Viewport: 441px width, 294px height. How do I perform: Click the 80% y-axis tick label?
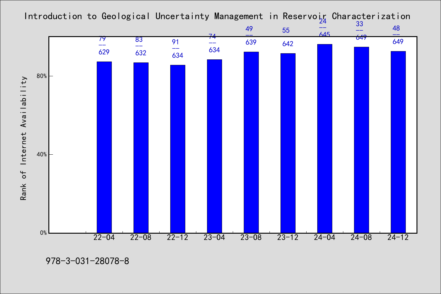tap(42, 76)
